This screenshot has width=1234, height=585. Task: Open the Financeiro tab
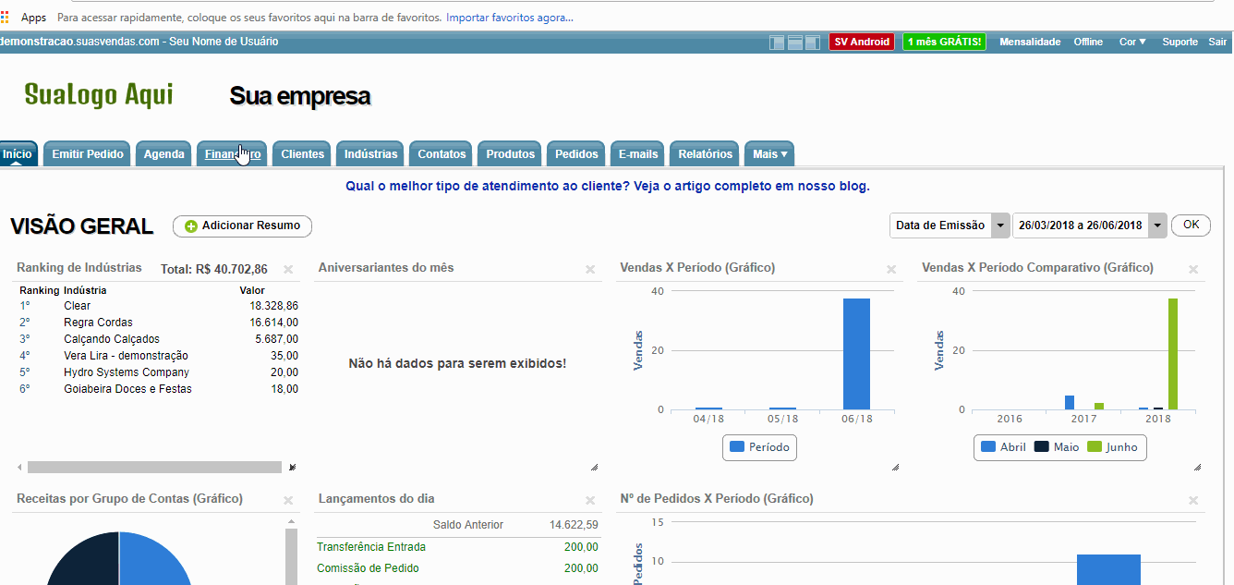click(x=233, y=154)
